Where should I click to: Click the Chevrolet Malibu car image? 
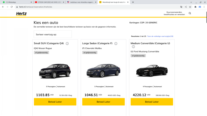tap(103, 71)
